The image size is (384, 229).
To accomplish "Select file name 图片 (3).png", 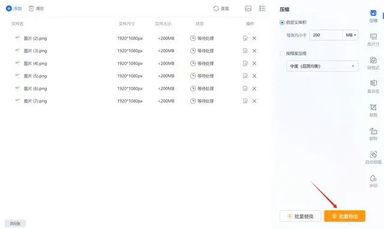I will tap(35, 51).
